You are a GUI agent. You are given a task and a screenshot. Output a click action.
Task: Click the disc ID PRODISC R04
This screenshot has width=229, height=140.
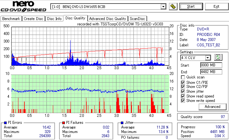coord(208,35)
